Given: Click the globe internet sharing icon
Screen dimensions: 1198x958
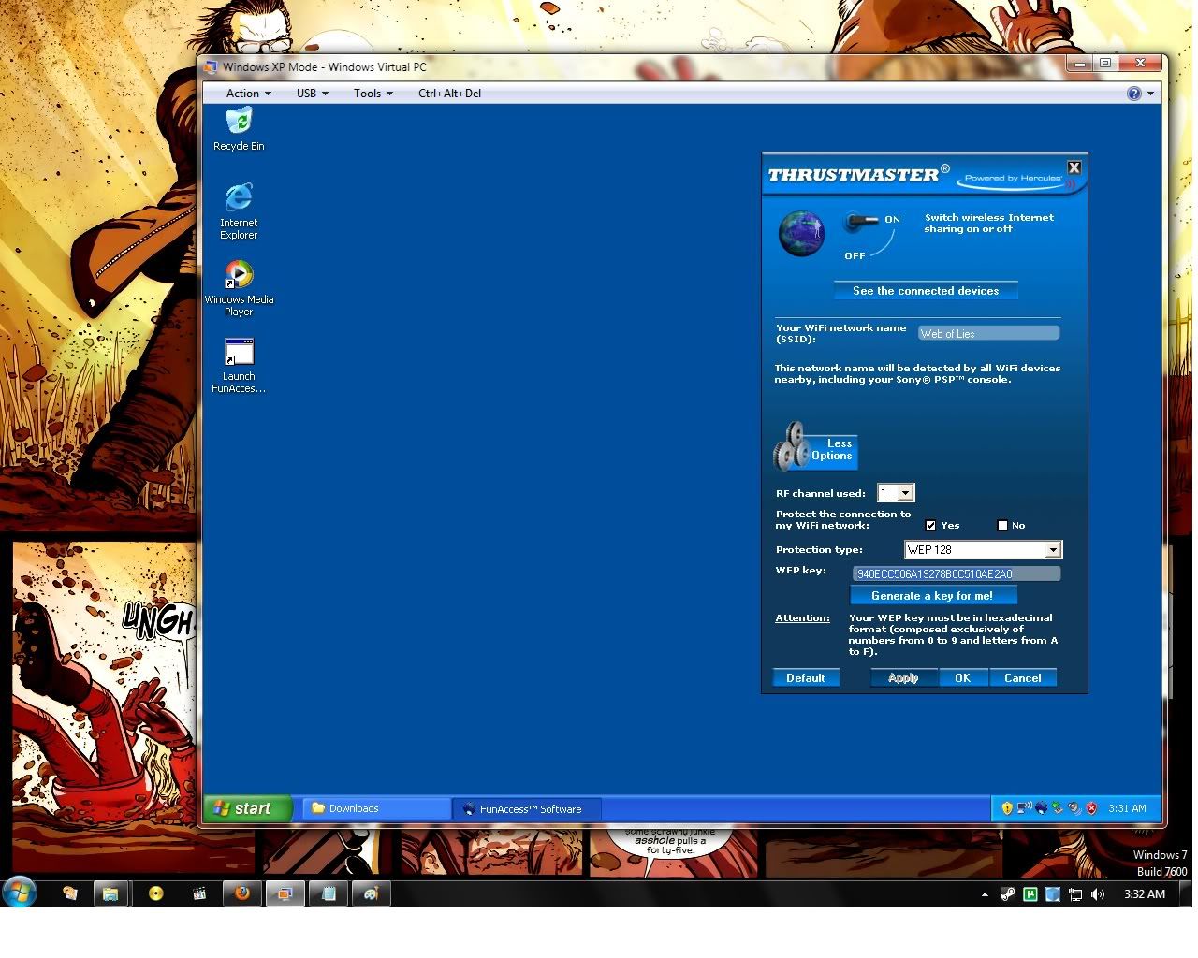Looking at the screenshot, I should point(802,233).
